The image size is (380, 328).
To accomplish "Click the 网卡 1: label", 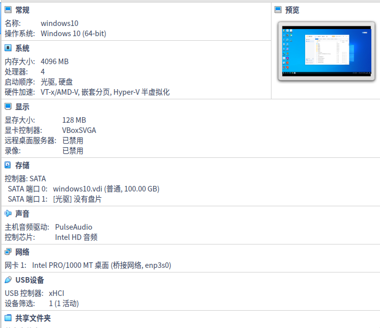I will coord(15,265).
